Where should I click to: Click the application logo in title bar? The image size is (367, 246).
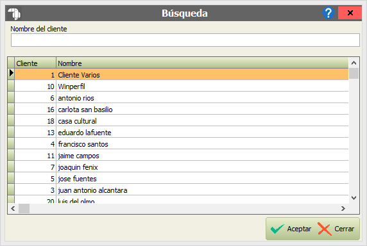coord(14,13)
